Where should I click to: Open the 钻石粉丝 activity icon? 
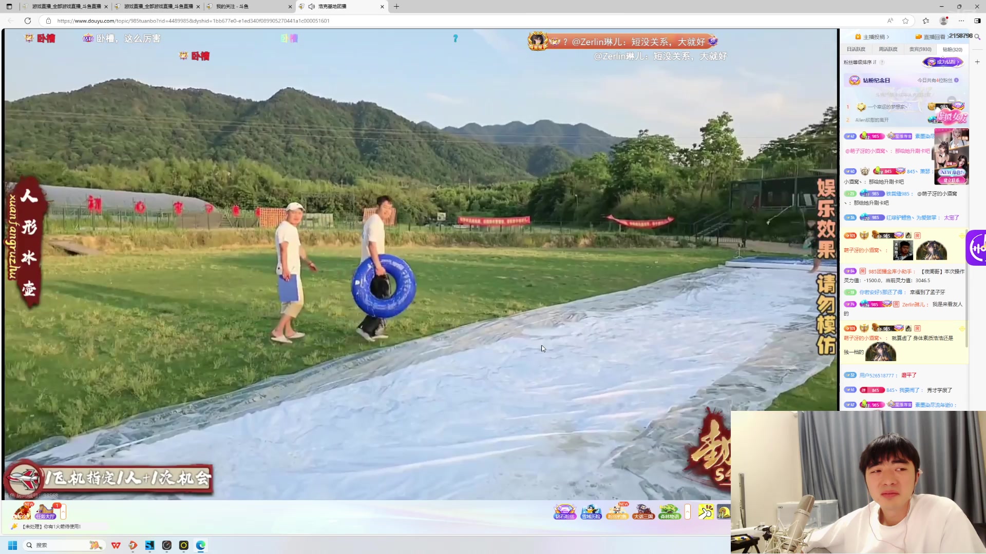pos(564,511)
